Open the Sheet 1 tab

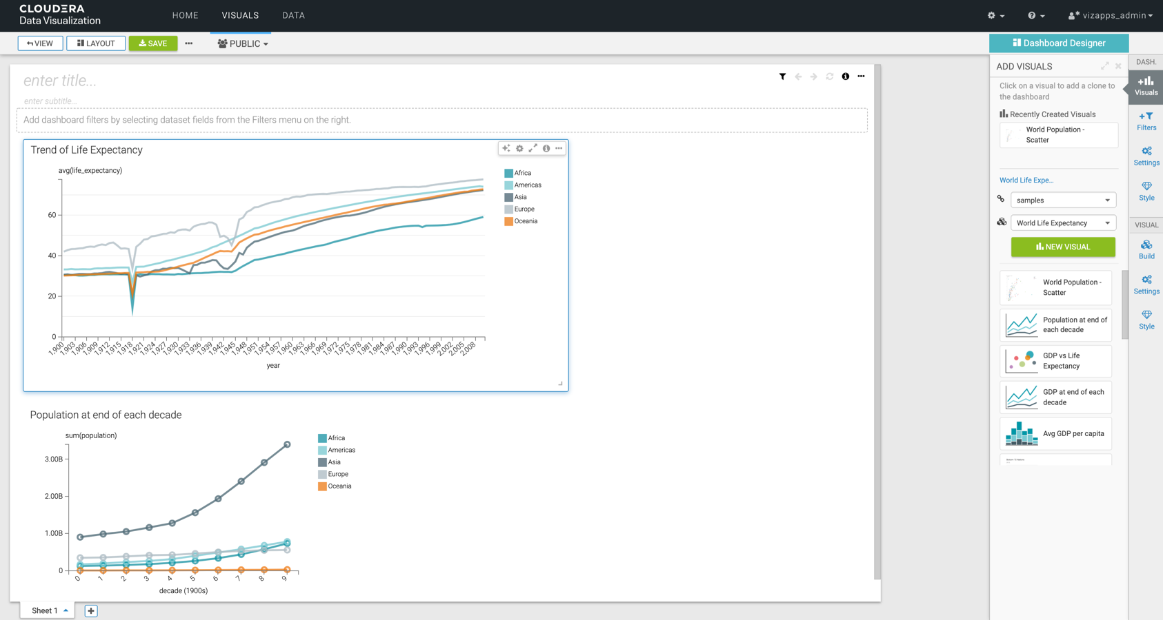(46, 610)
